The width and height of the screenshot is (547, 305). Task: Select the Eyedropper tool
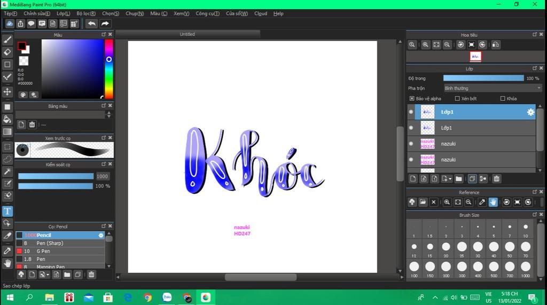7,251
